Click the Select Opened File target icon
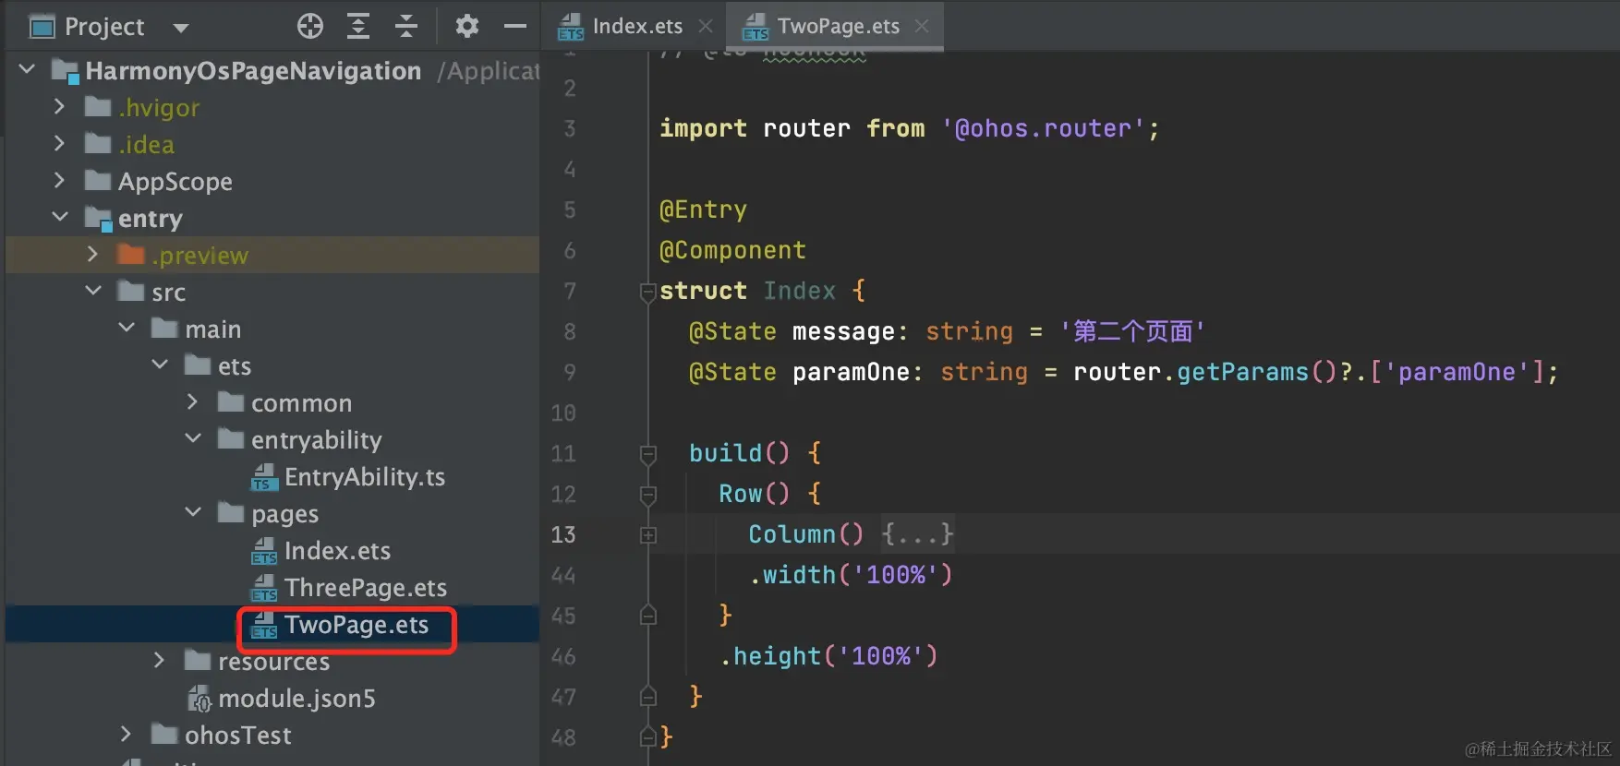The width and height of the screenshot is (1620, 766). pos(310,26)
